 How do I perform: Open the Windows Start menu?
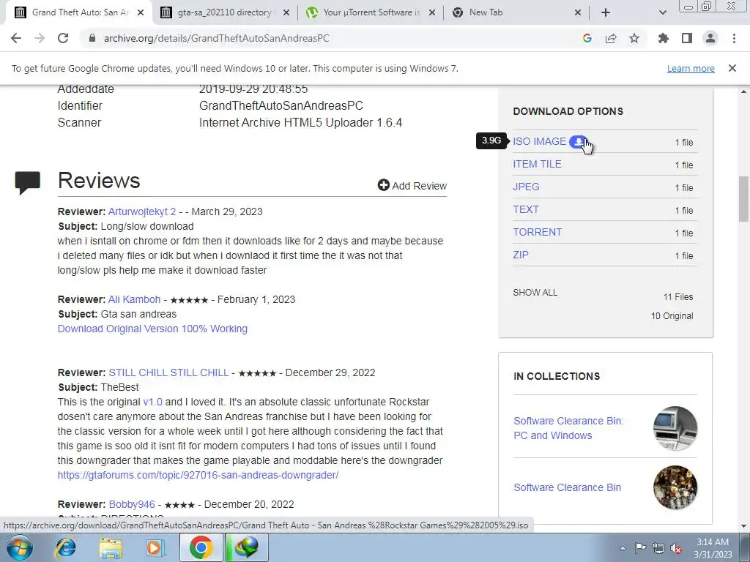click(19, 547)
